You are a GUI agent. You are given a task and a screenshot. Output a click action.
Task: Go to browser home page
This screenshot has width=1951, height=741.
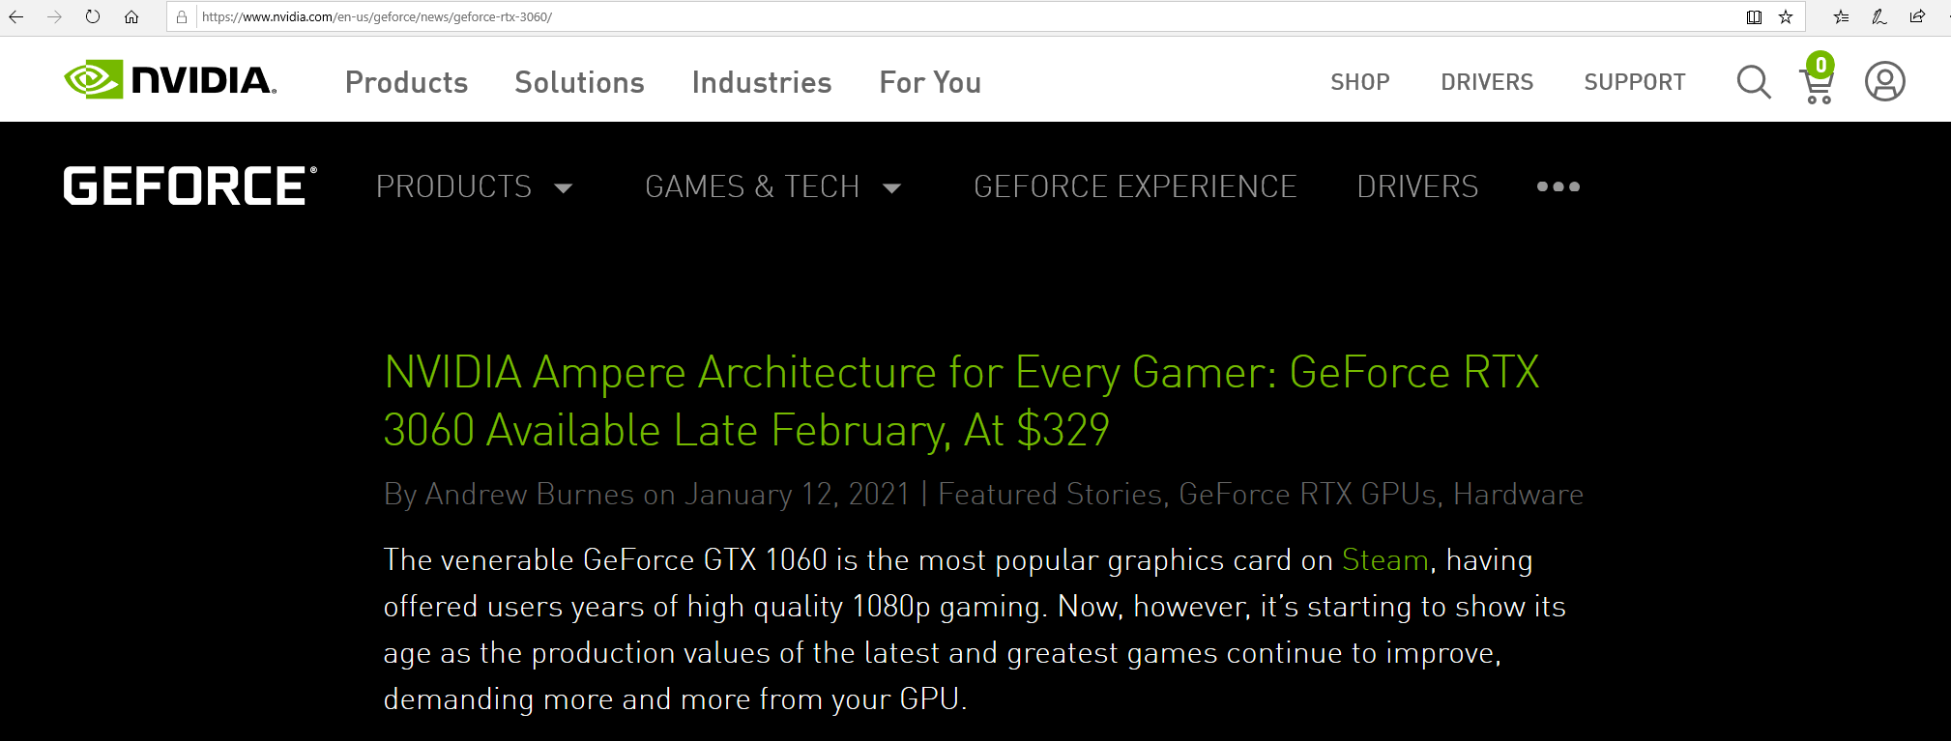click(131, 16)
